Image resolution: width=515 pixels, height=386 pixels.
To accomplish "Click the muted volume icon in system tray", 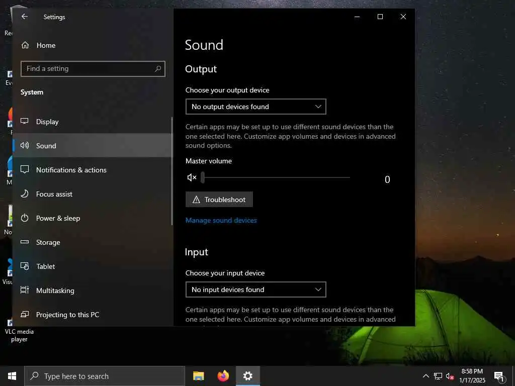I will click(450, 376).
